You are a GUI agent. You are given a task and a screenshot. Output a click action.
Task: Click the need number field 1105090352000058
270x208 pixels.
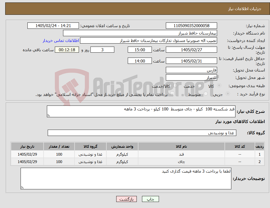pyautogui.click(x=191, y=26)
